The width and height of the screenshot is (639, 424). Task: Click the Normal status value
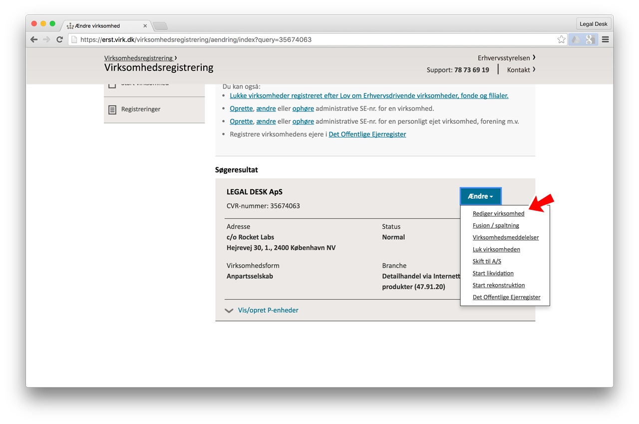pos(393,237)
